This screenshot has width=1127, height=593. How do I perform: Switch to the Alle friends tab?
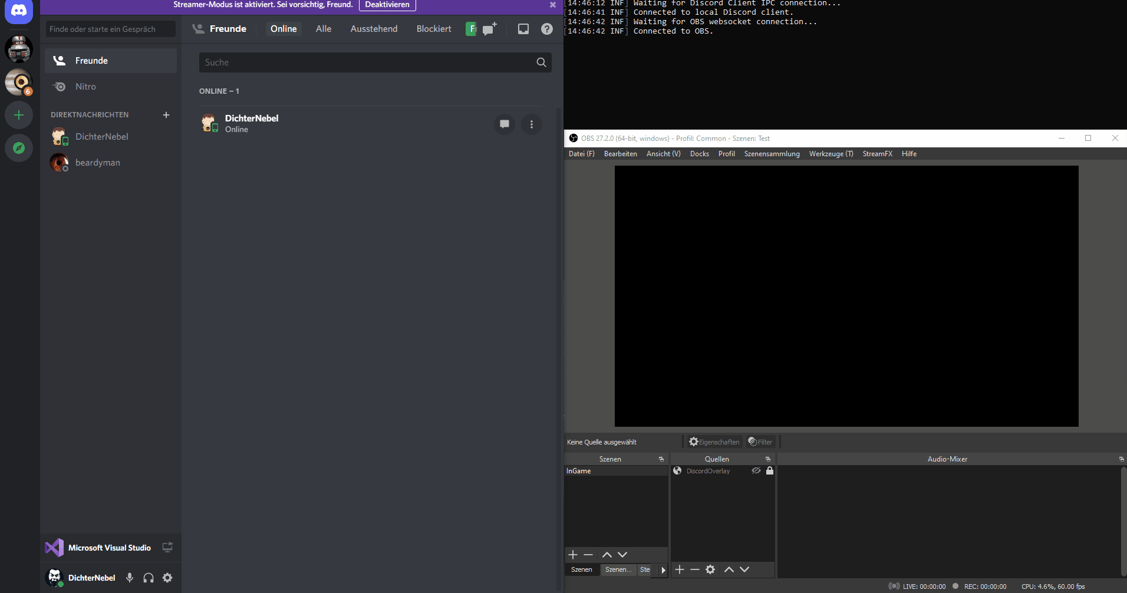point(324,29)
